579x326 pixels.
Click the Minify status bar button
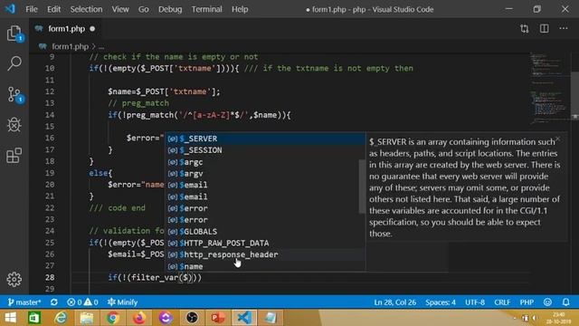[x=123, y=302]
